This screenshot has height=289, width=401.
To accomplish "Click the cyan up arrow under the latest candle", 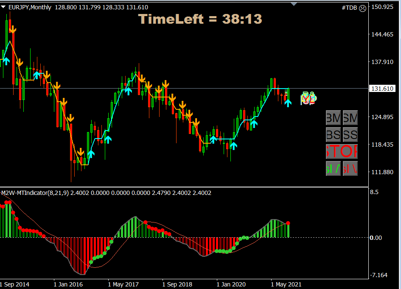I will (288, 103).
